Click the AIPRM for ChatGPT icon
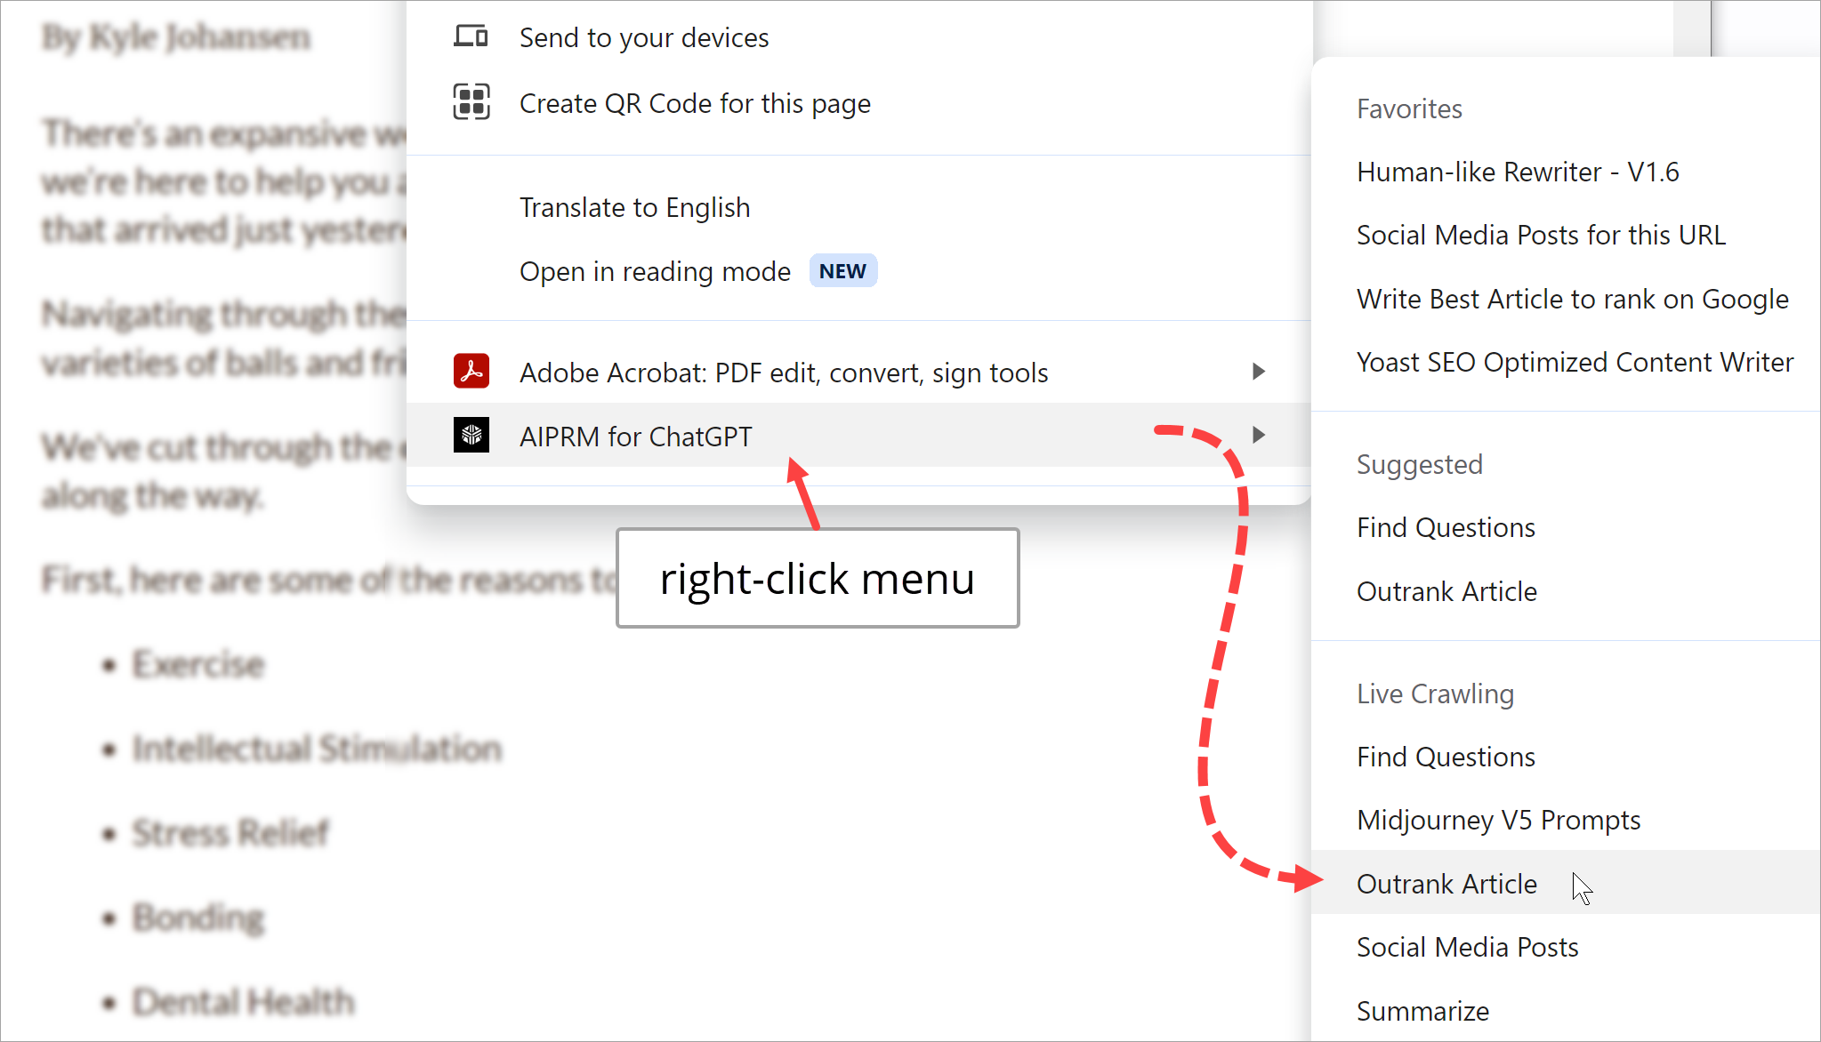The width and height of the screenshot is (1821, 1042). pos(471,436)
